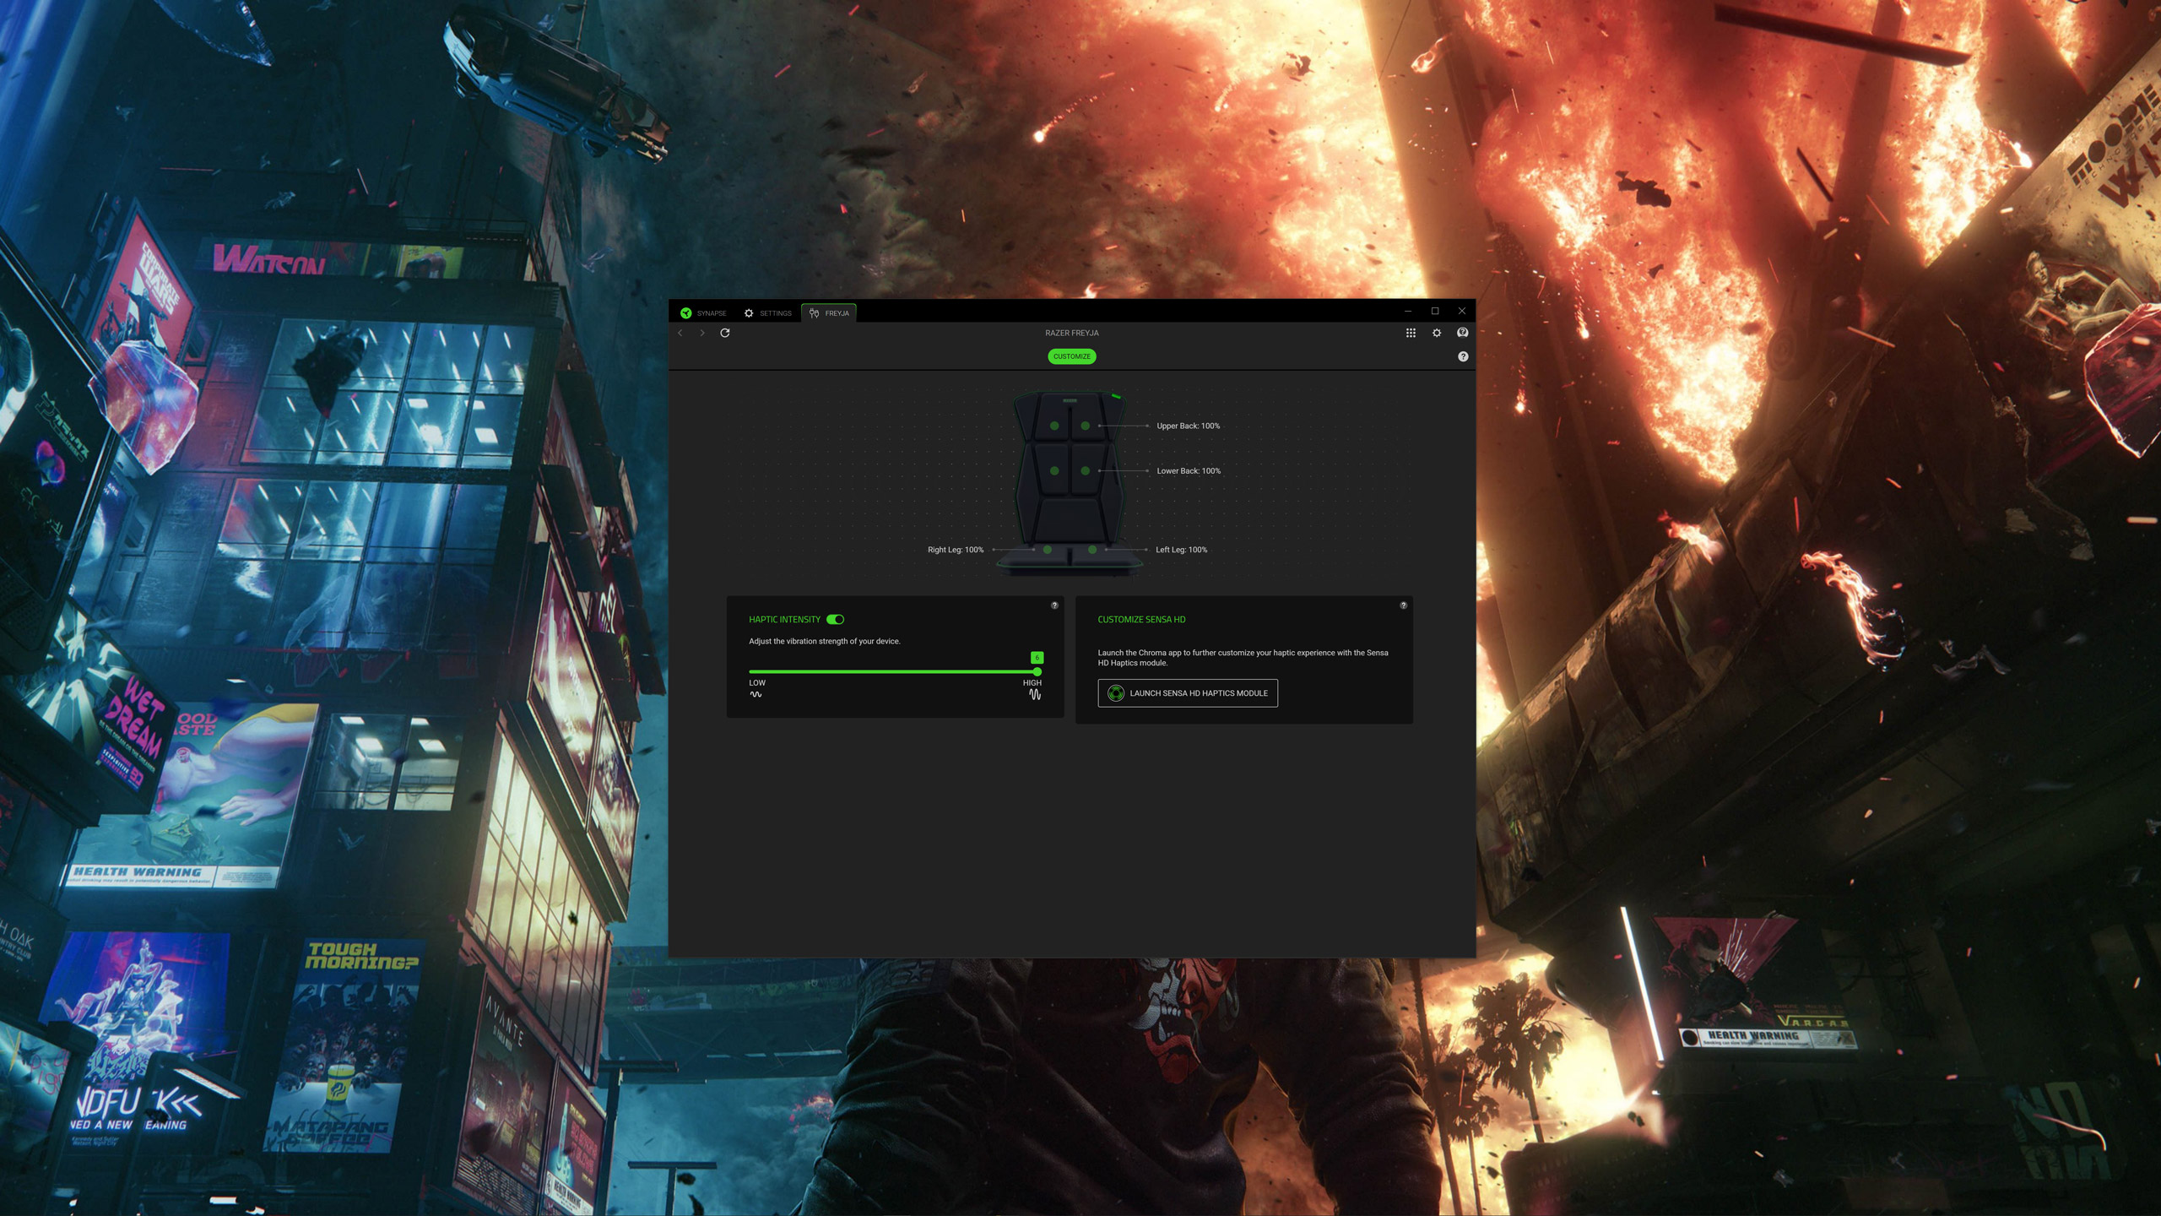The image size is (2161, 1216).
Task: Maximize the Synapse window
Action: (x=1435, y=312)
